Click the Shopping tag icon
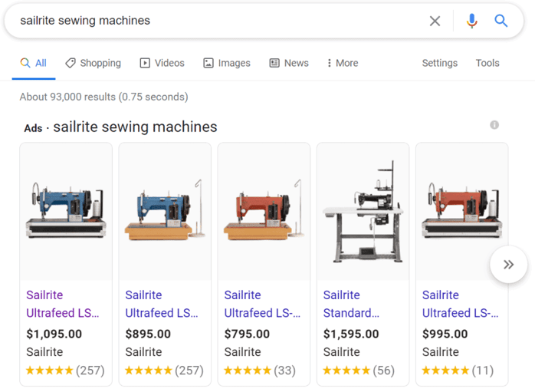The image size is (535, 392). coord(71,63)
